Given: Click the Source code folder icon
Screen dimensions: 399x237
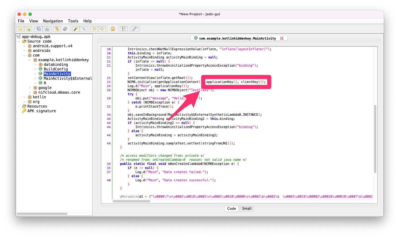Looking at the screenshot, I should (24, 42).
